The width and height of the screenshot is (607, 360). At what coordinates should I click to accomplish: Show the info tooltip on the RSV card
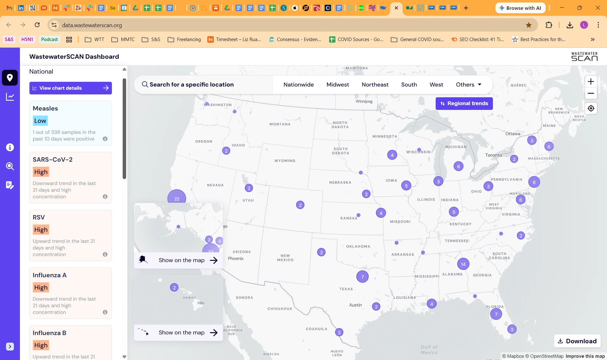105,254
